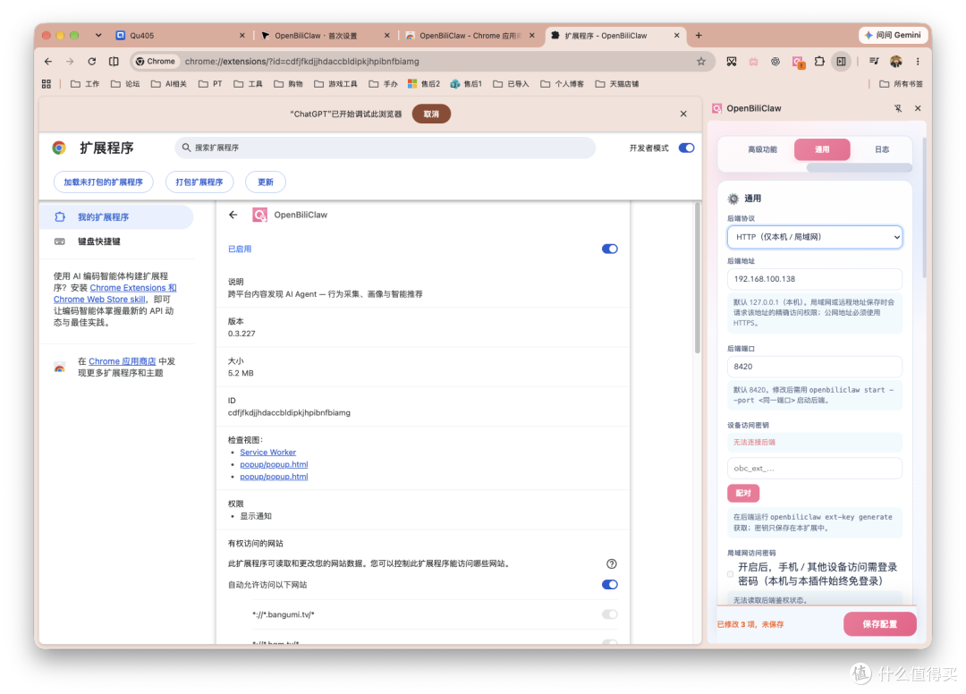Unpin the OpenBiliClaw side panel
Screen dimensions: 966x694
pyautogui.click(x=898, y=108)
